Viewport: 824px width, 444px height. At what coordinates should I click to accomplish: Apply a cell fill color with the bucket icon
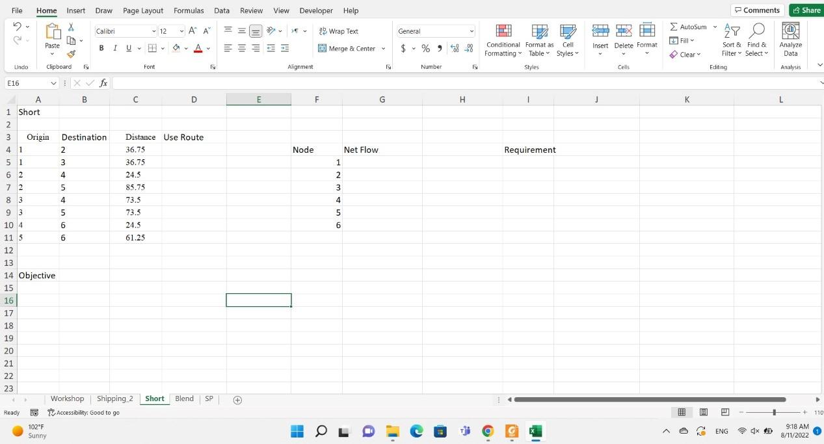176,48
